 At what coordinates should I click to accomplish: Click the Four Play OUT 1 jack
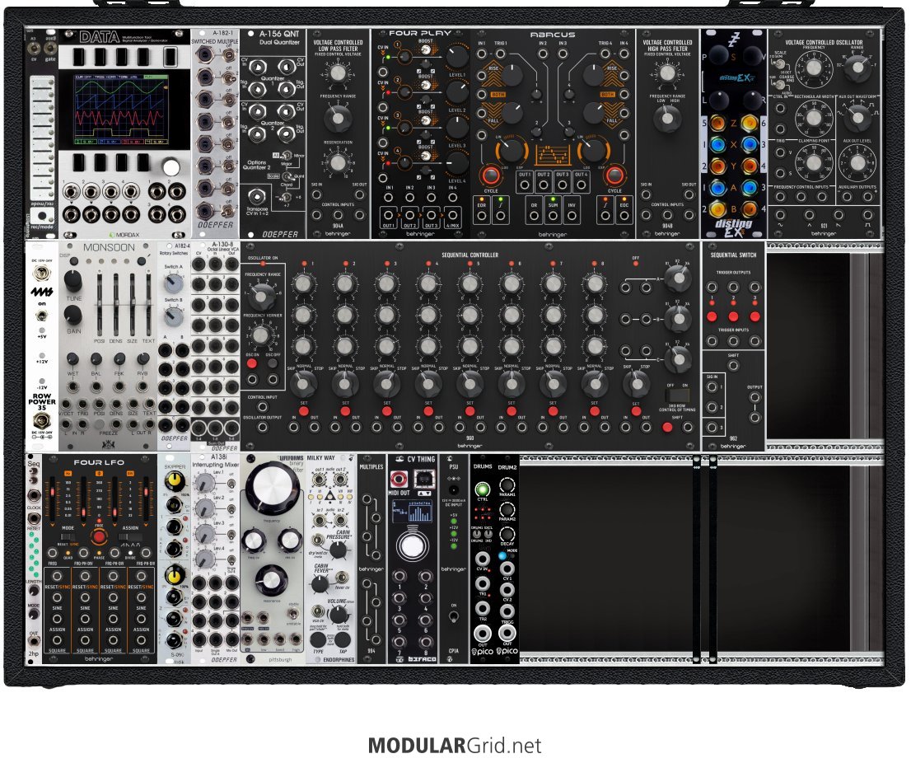click(x=389, y=215)
